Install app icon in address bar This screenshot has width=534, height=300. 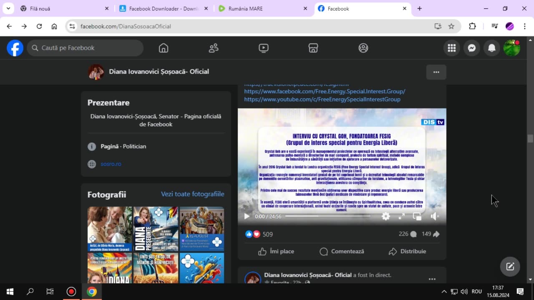coord(438,26)
